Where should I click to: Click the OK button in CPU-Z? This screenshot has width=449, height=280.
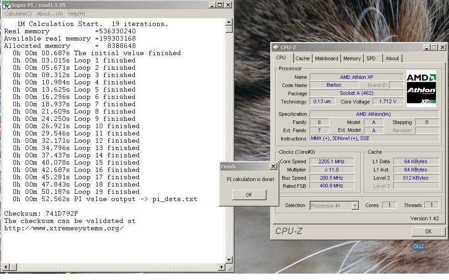428,231
